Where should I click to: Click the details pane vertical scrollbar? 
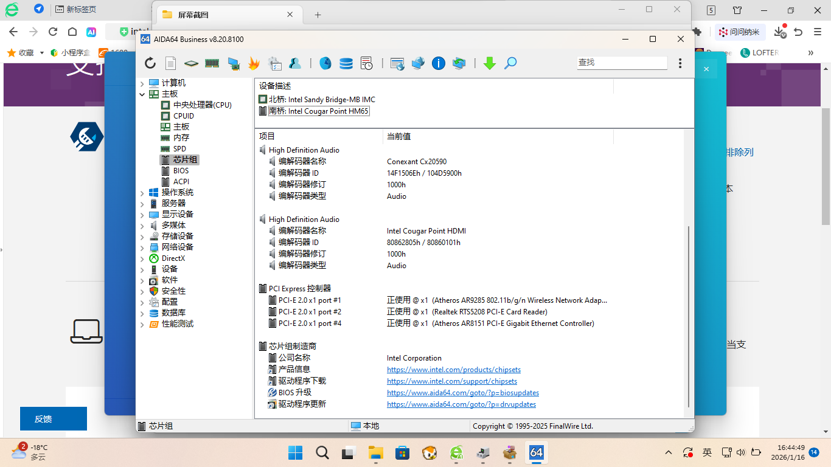coord(689,316)
